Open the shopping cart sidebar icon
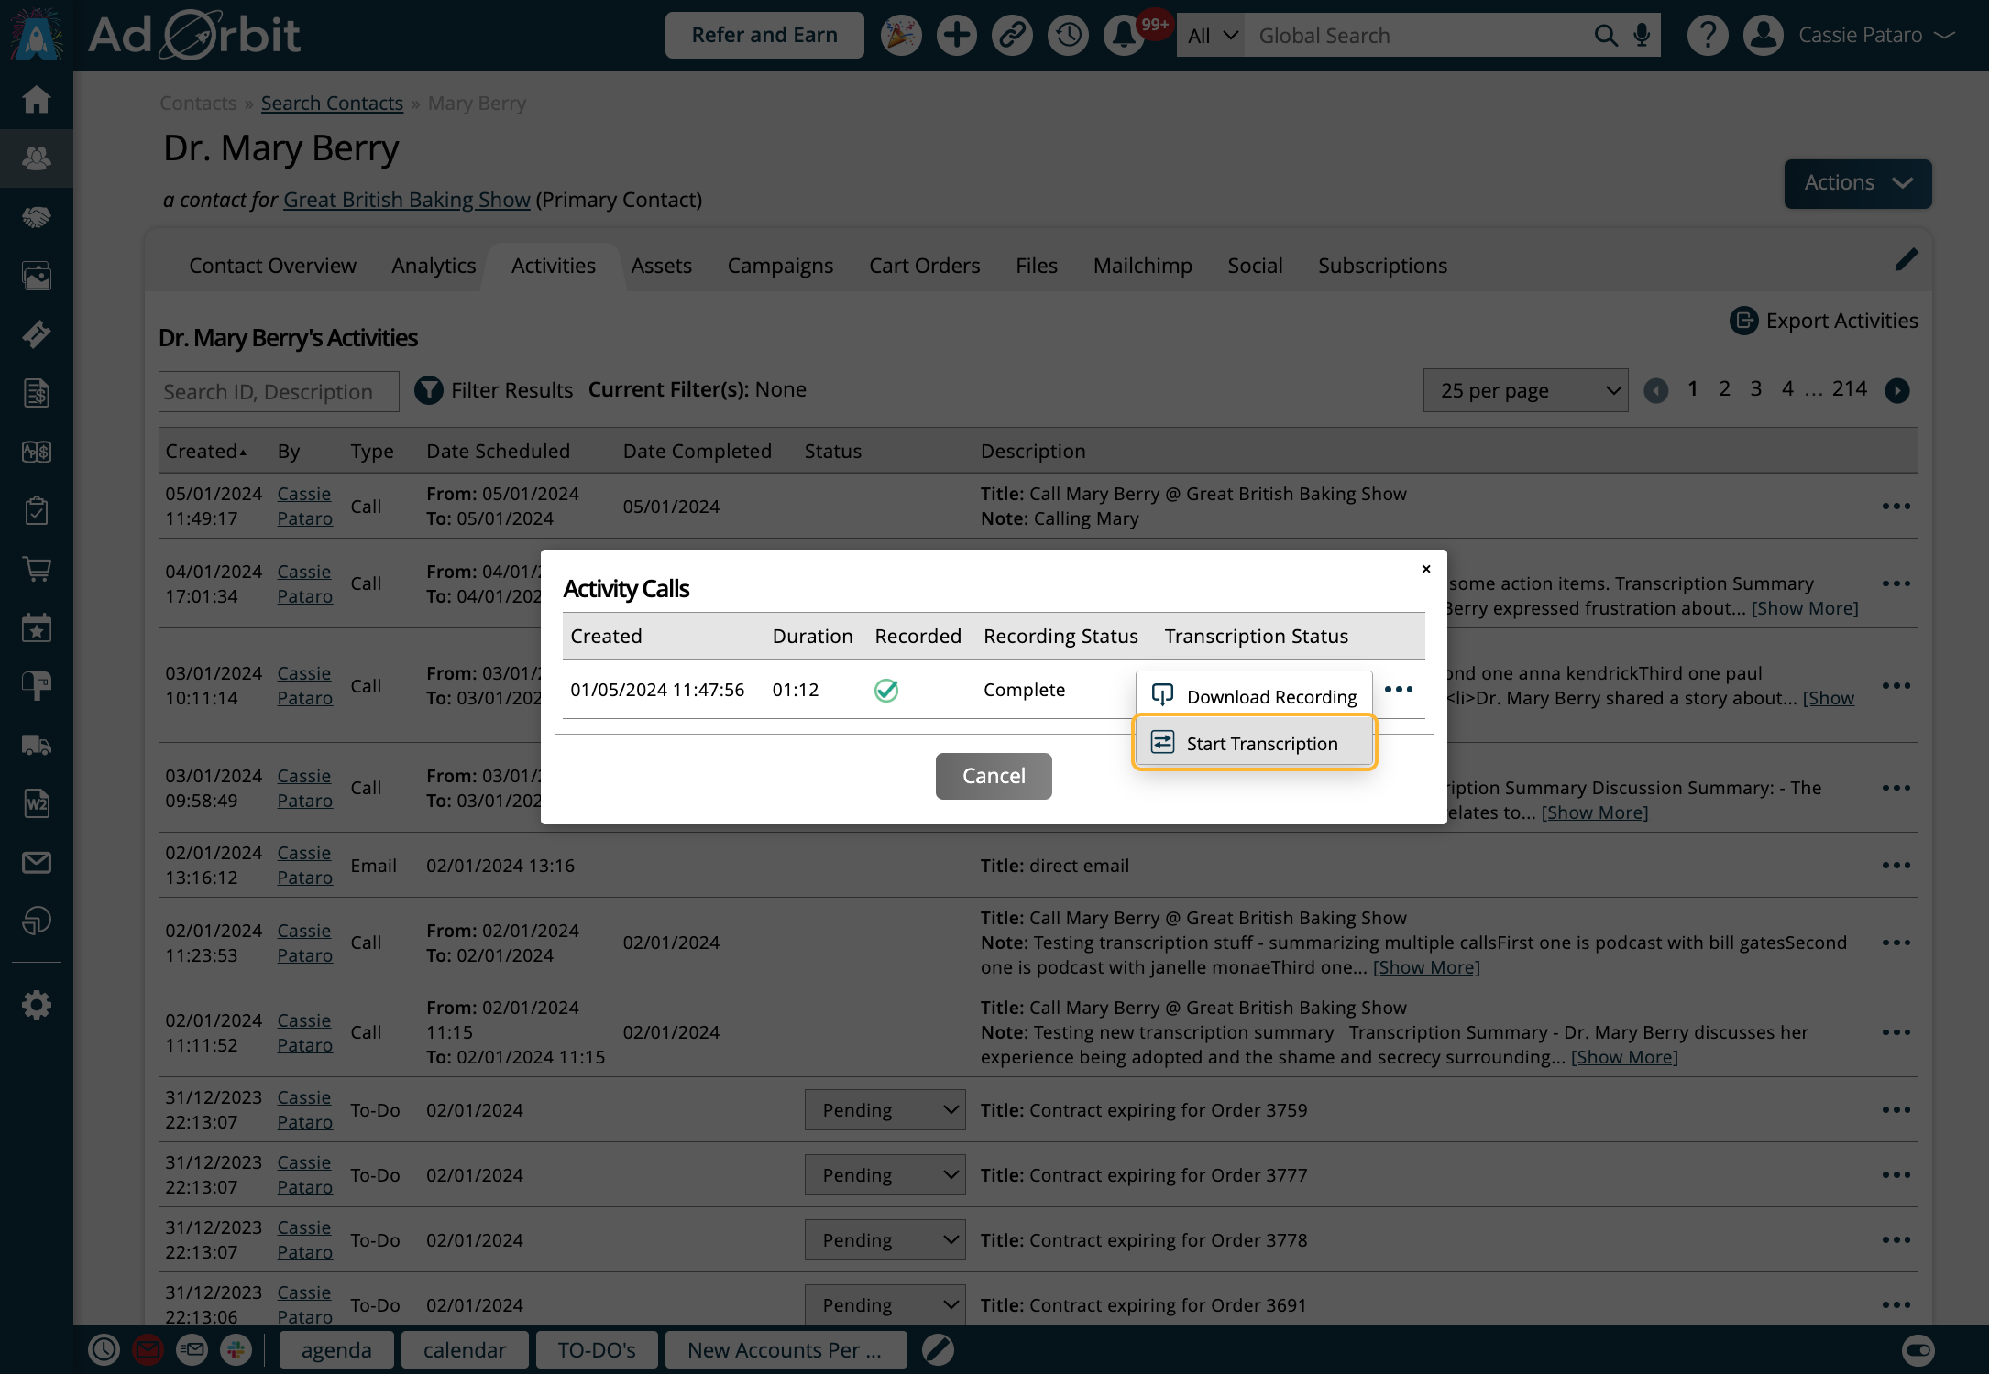 pos(37,569)
